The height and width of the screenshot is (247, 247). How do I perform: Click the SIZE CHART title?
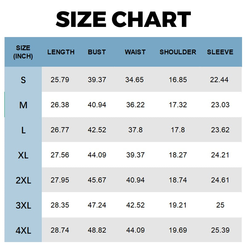tap(124, 19)
